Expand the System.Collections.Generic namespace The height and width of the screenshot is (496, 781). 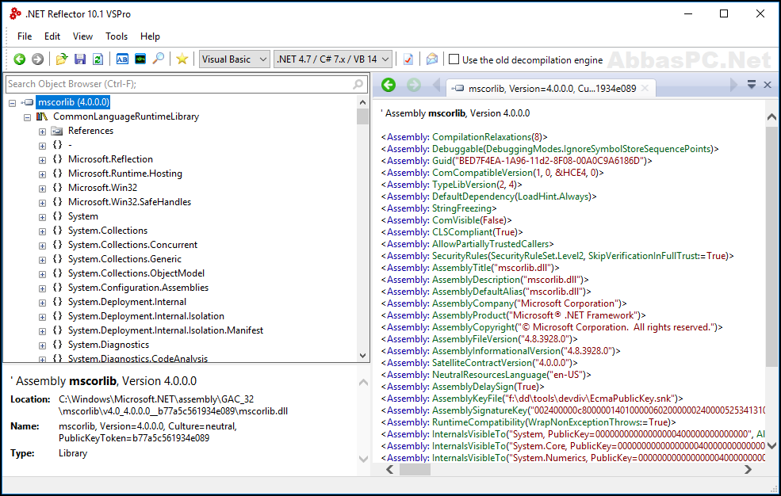(x=42, y=260)
